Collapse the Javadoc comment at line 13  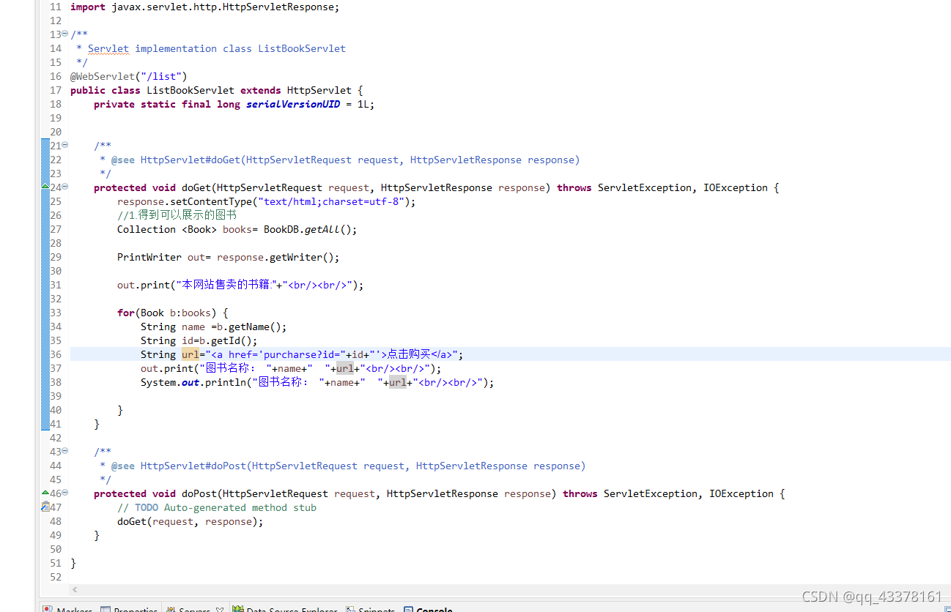click(64, 34)
